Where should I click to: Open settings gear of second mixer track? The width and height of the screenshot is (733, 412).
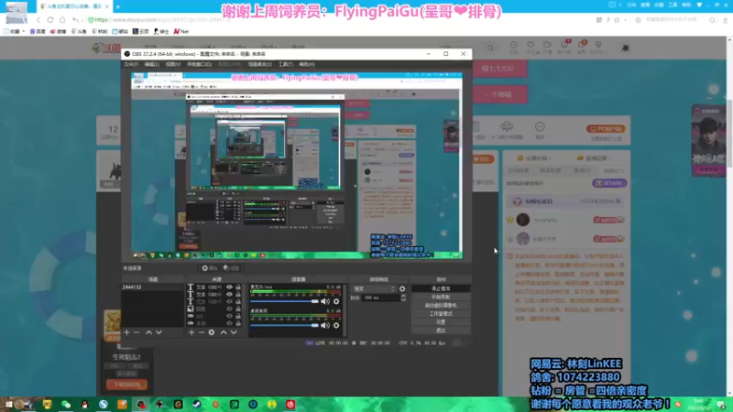tap(336, 325)
